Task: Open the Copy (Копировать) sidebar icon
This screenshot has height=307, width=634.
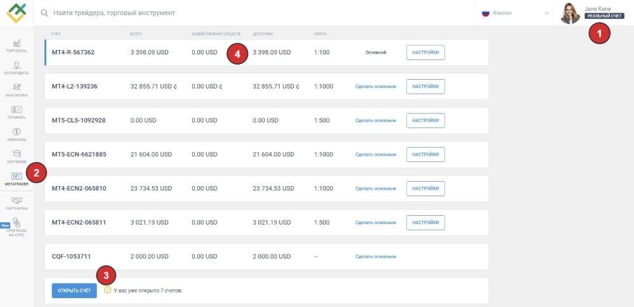Action: tap(16, 65)
